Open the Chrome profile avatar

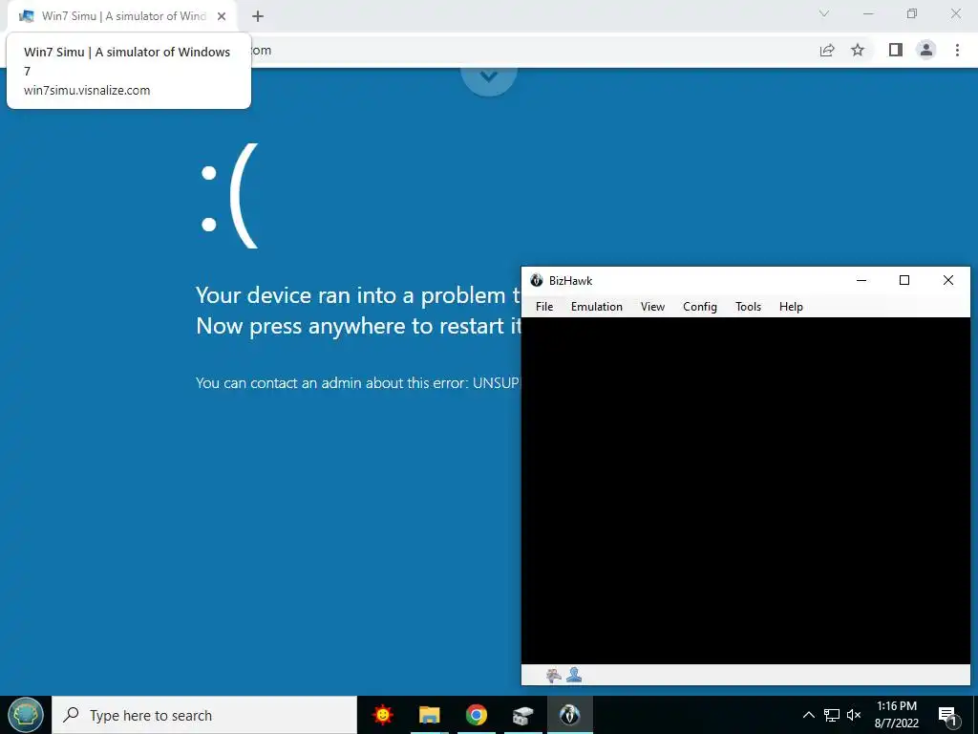coord(926,50)
